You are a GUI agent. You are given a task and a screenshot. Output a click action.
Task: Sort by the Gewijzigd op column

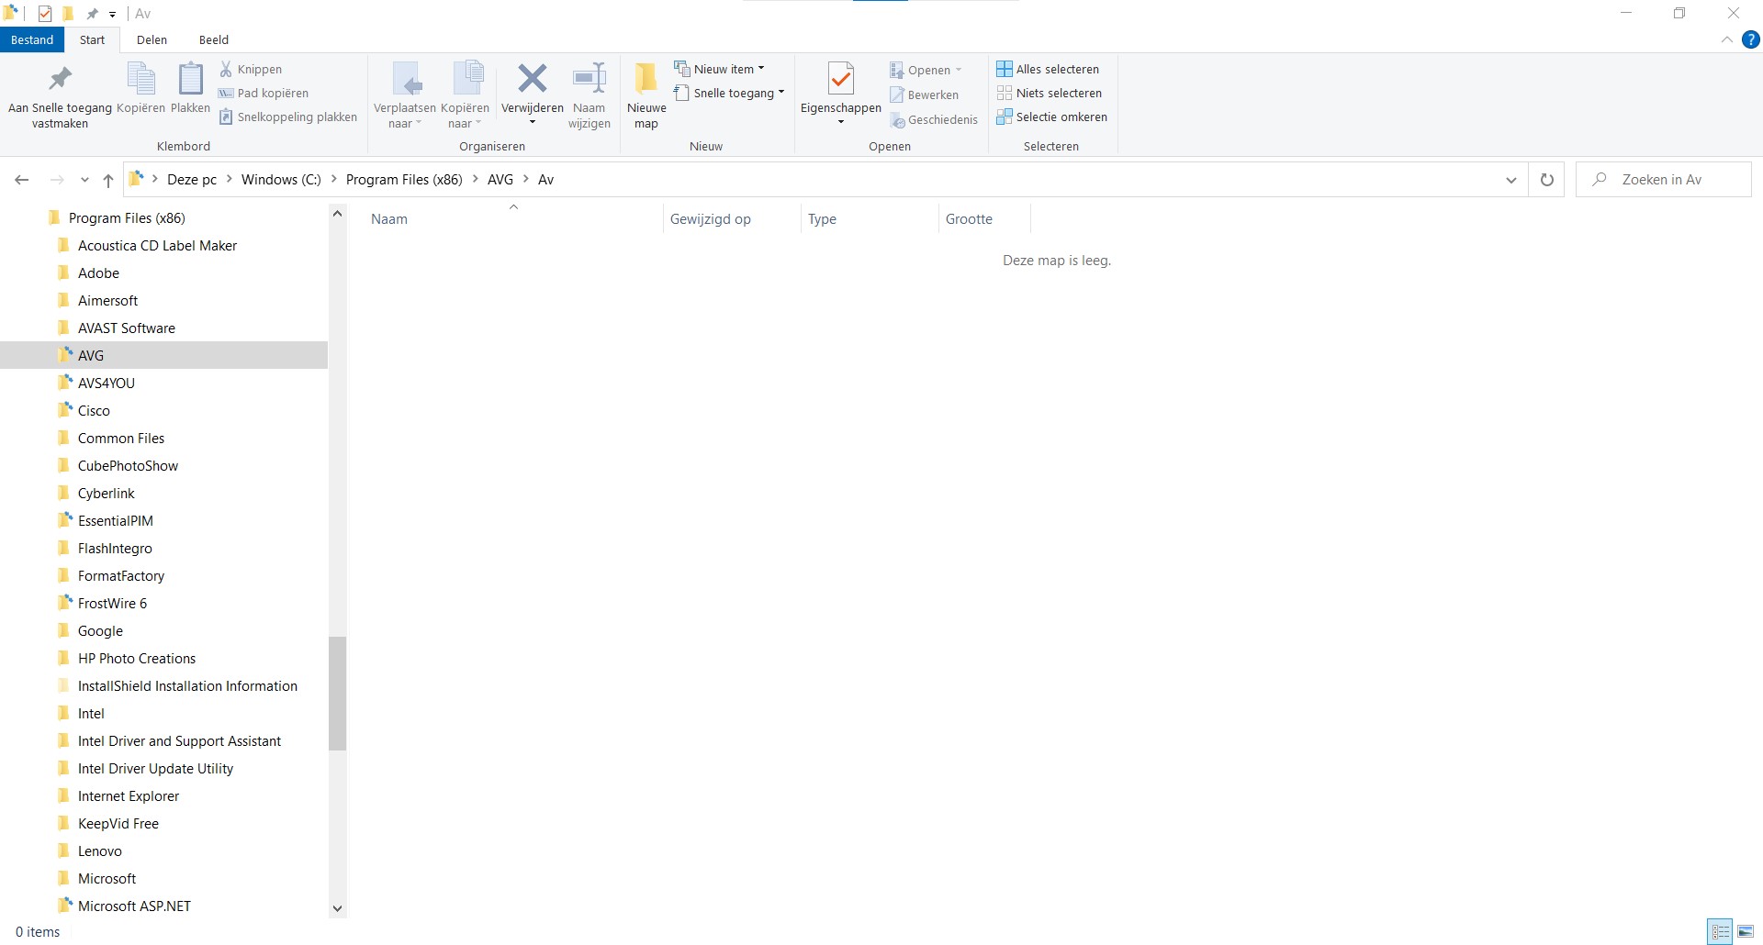[710, 219]
